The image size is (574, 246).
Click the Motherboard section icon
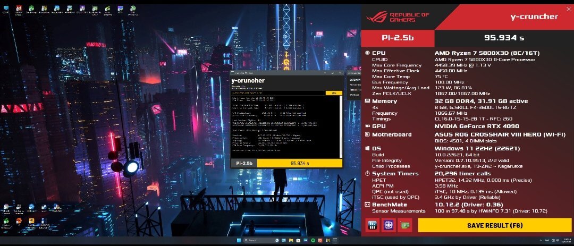click(368, 134)
